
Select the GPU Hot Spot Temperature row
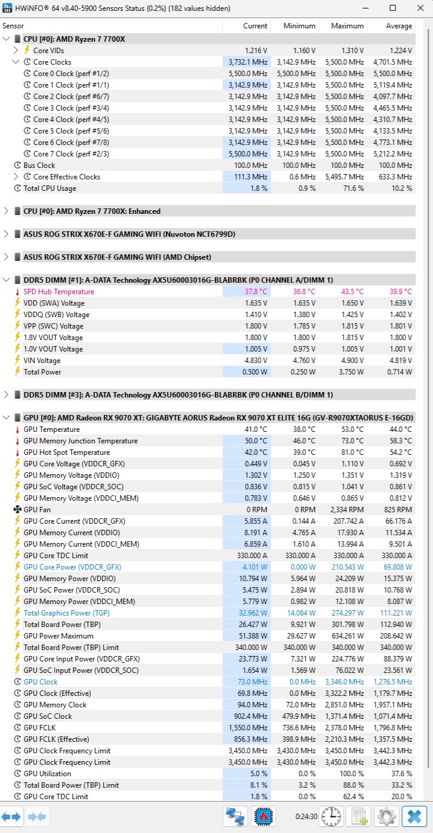tap(209, 452)
